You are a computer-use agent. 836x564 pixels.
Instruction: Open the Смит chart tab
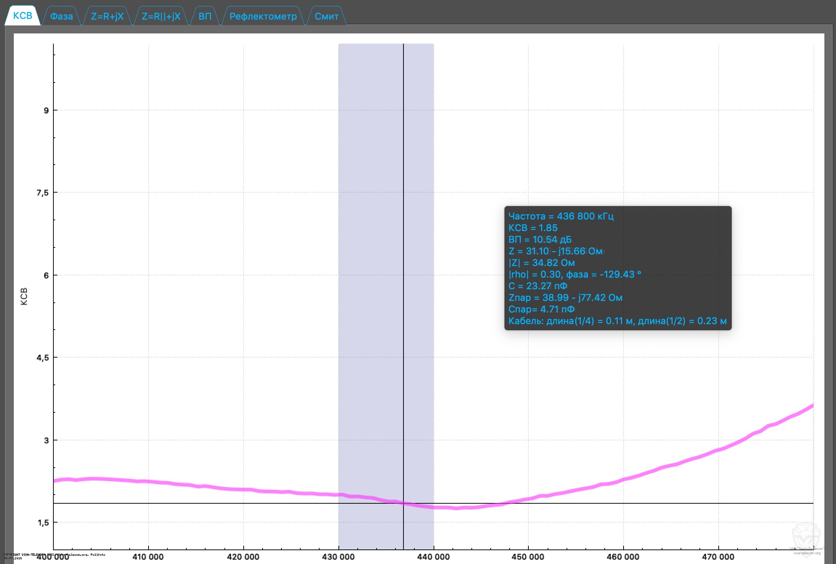[x=326, y=16]
